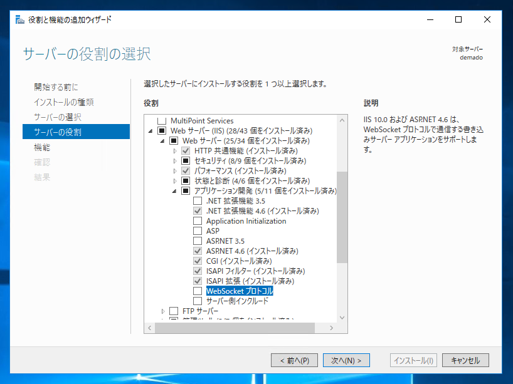
Task: Close the wizard window
Action: [x=487, y=19]
